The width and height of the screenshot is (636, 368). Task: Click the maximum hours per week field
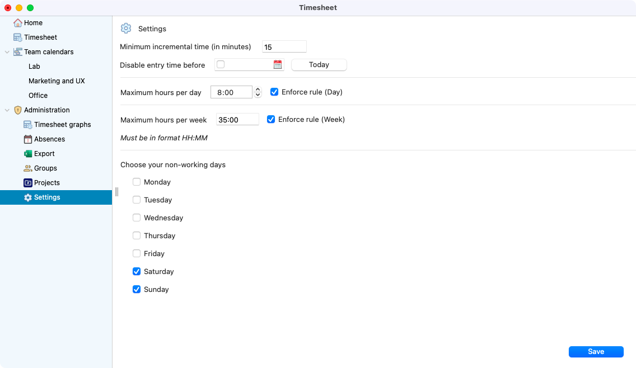237,120
